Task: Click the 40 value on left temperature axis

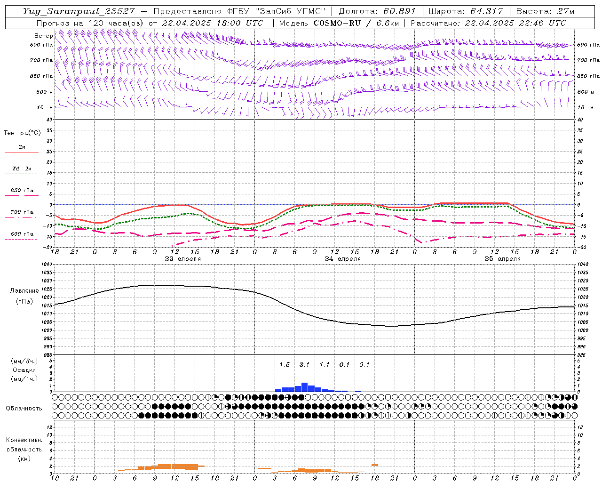Action: (50, 120)
